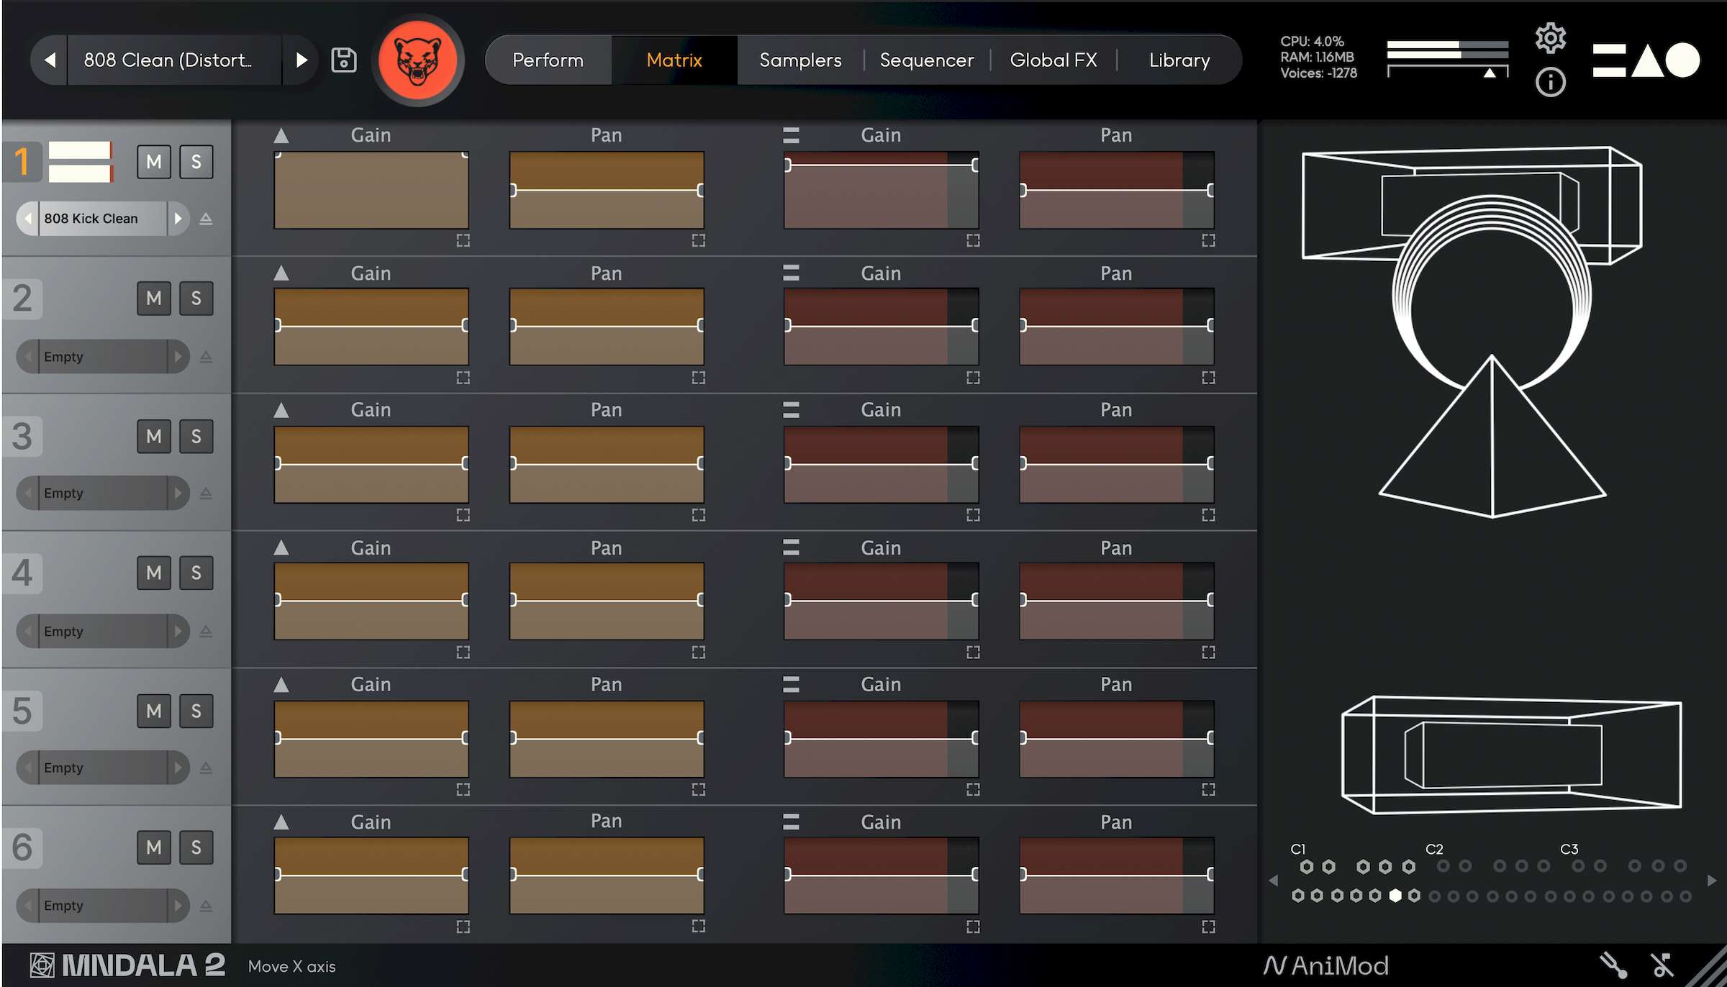1727x987 pixels.
Task: Click the orange panther logo button
Action: coord(418,60)
